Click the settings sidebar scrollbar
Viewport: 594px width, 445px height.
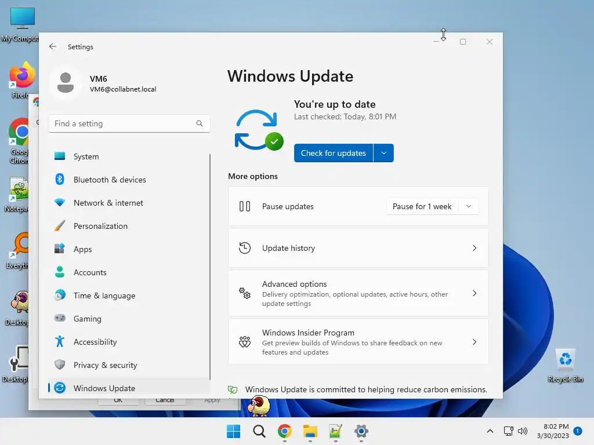tap(209, 267)
